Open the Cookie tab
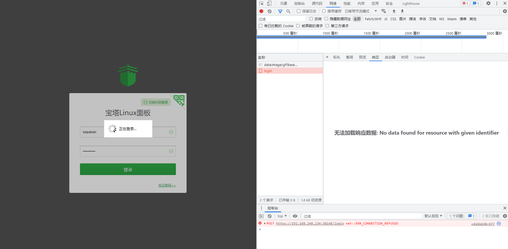 [420, 57]
